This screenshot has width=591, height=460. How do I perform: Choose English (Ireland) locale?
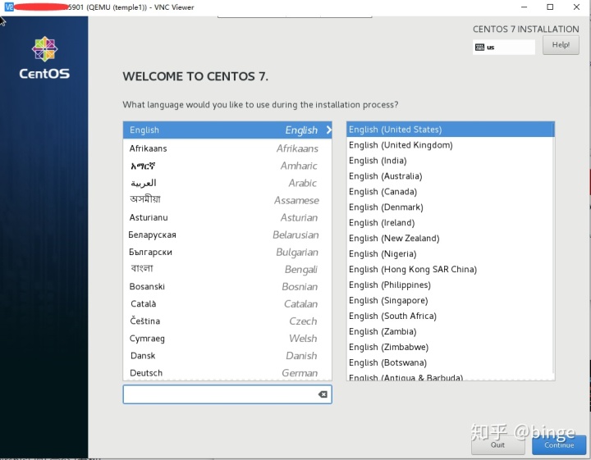[x=450, y=223]
